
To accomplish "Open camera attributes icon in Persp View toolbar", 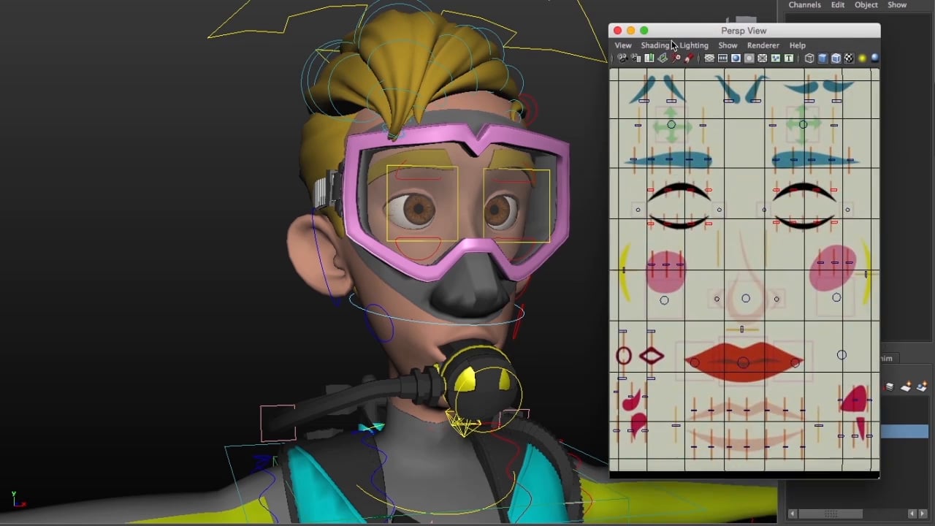I will coord(636,58).
